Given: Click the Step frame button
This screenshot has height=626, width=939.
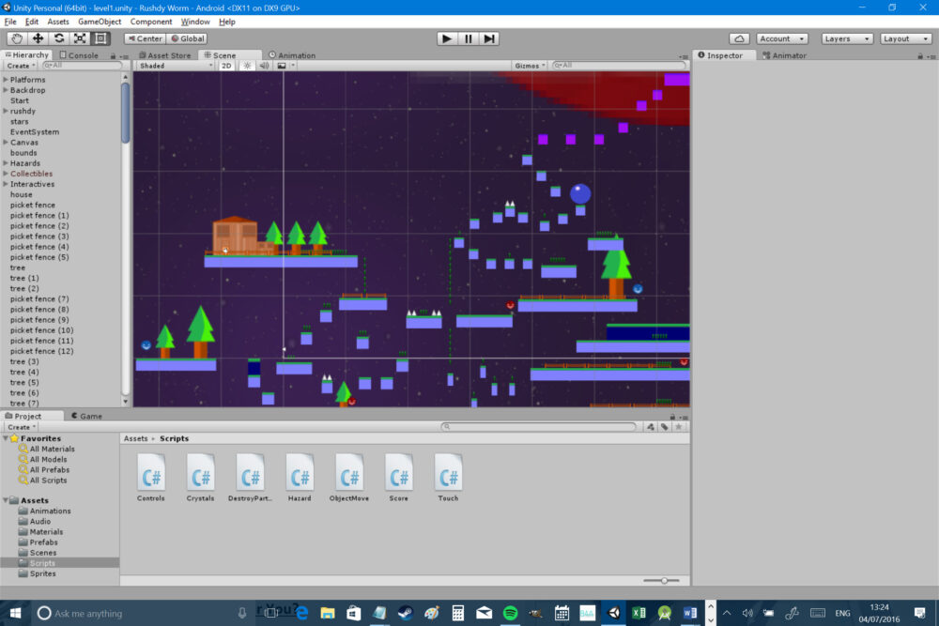Looking at the screenshot, I should (488, 38).
